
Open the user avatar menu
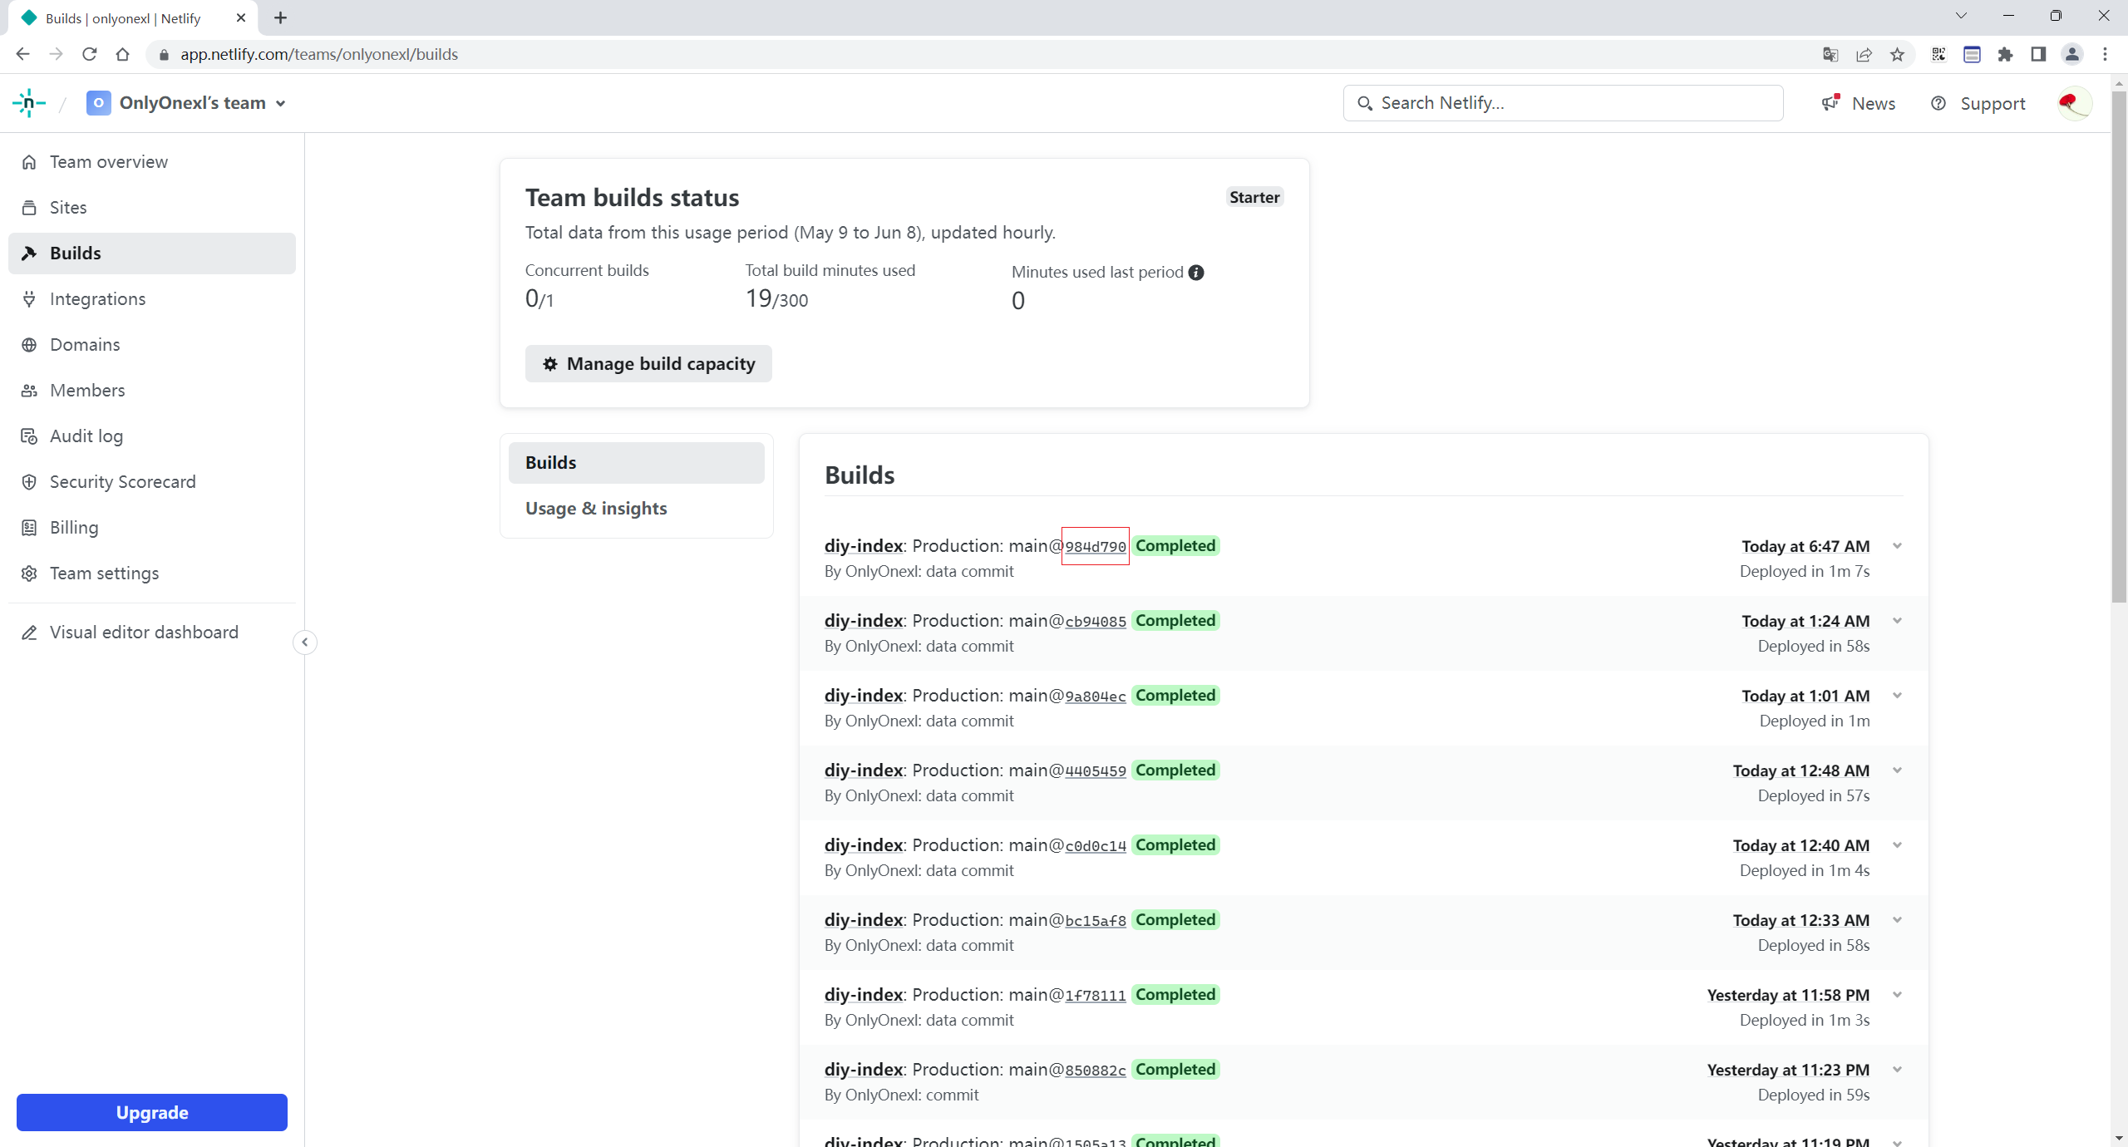click(x=2073, y=103)
